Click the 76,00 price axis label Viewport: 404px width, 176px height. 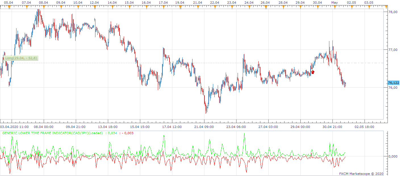coord(393,88)
